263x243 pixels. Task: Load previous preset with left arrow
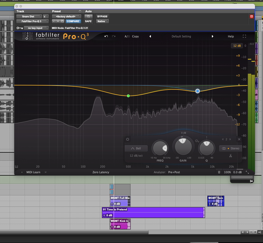coord(150,36)
